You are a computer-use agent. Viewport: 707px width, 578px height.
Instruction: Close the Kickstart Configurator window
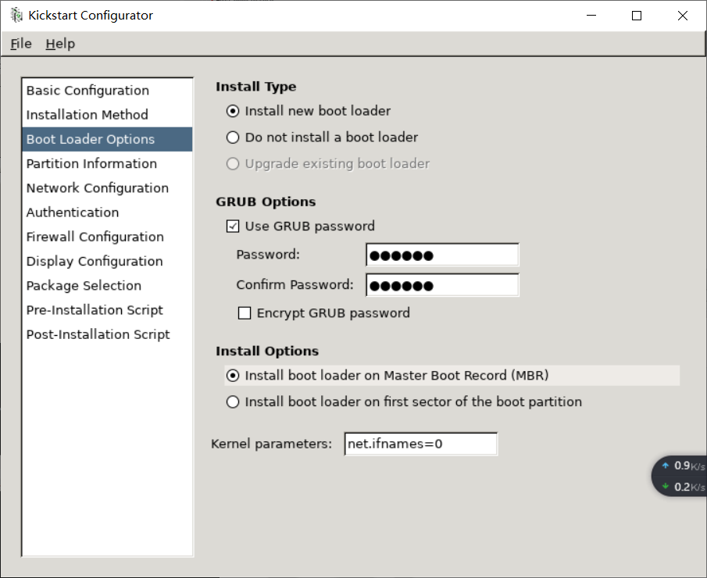683,16
